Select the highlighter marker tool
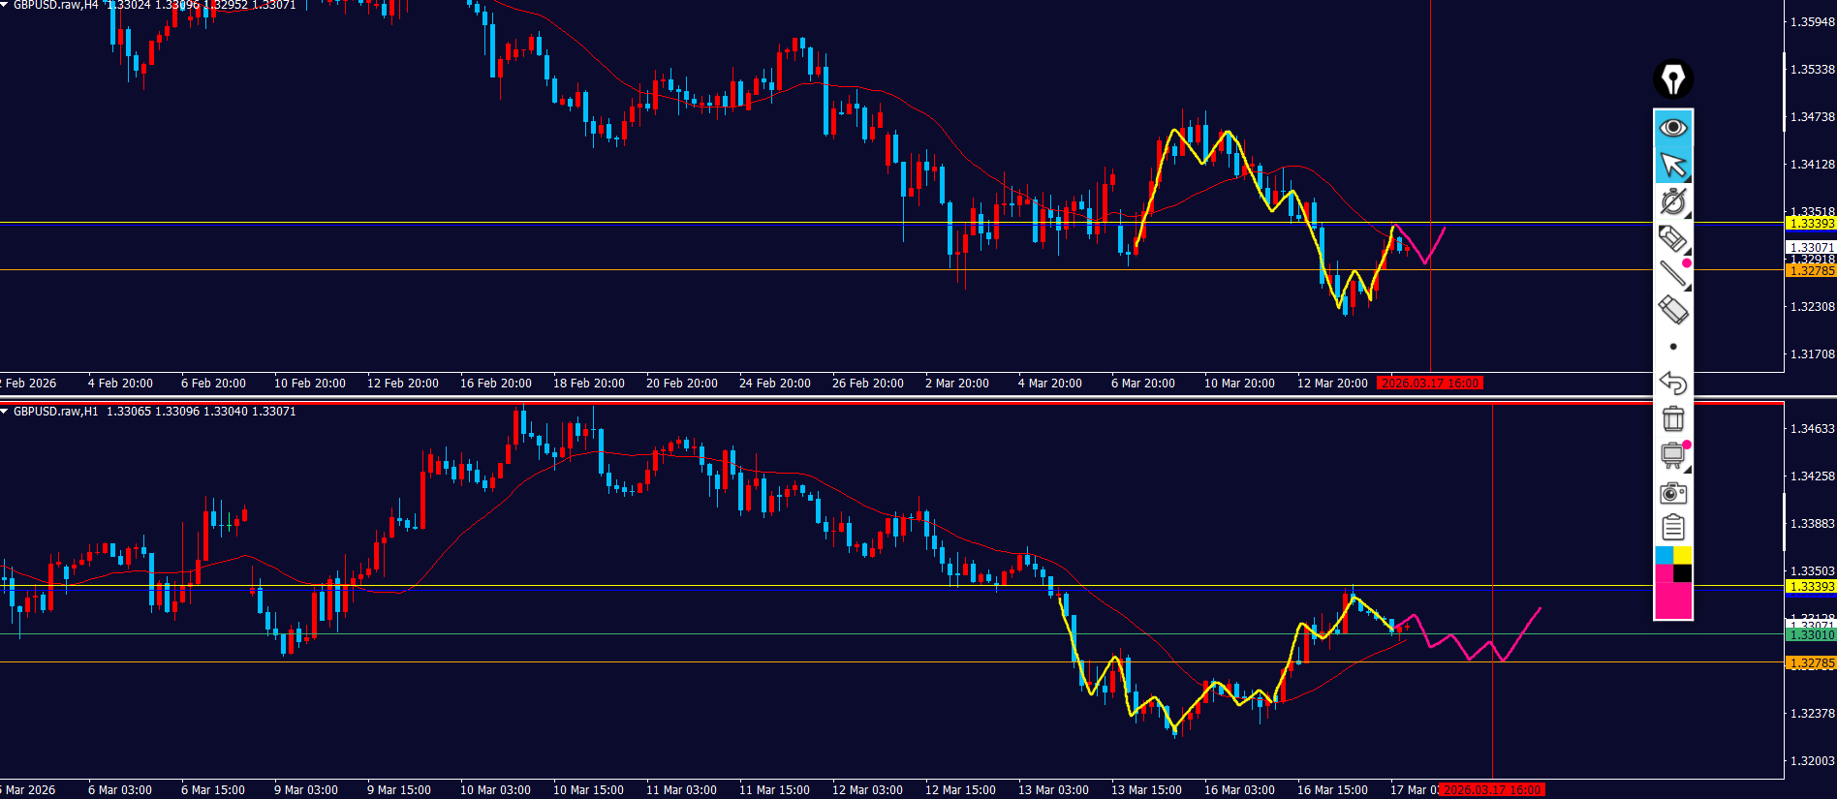This screenshot has height=799, width=1837. point(1672,238)
